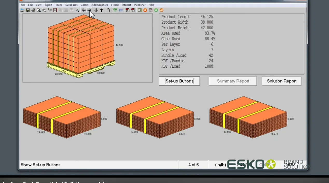Select the pallet load 3D preview
This screenshot has height=183, width=329.
coord(81,47)
